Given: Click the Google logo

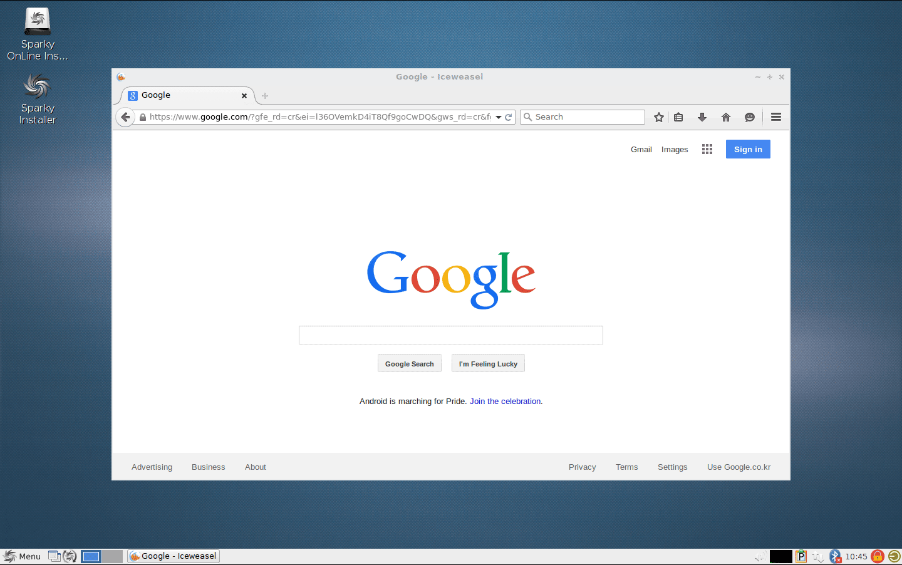Looking at the screenshot, I should coord(451,279).
